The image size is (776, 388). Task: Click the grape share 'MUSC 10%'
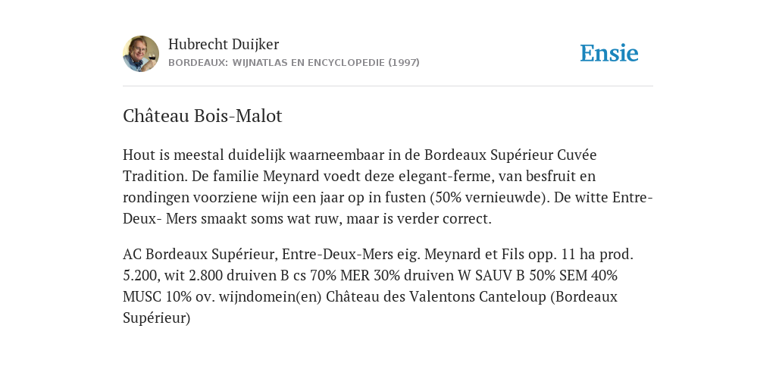(x=153, y=297)
